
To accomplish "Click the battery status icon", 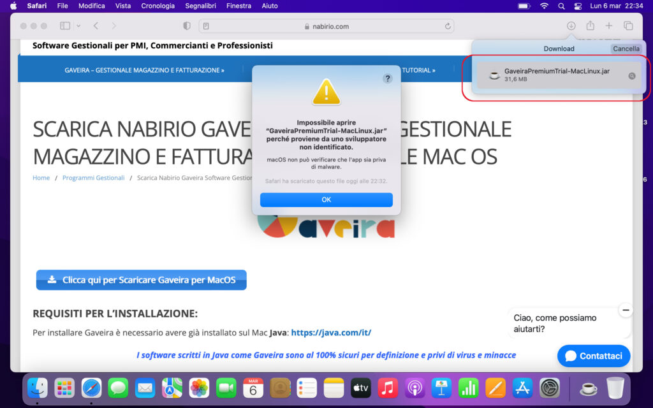I will pyautogui.click(x=524, y=6).
